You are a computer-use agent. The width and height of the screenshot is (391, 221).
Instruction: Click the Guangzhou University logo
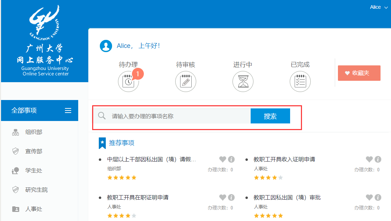(x=45, y=23)
